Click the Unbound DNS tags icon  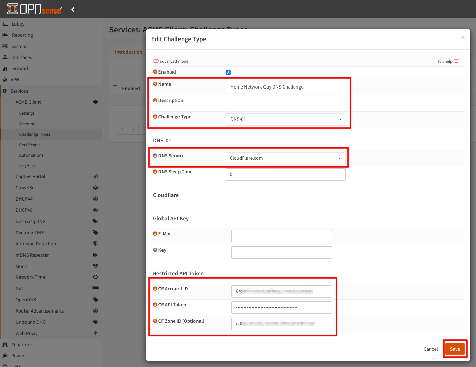(96, 322)
